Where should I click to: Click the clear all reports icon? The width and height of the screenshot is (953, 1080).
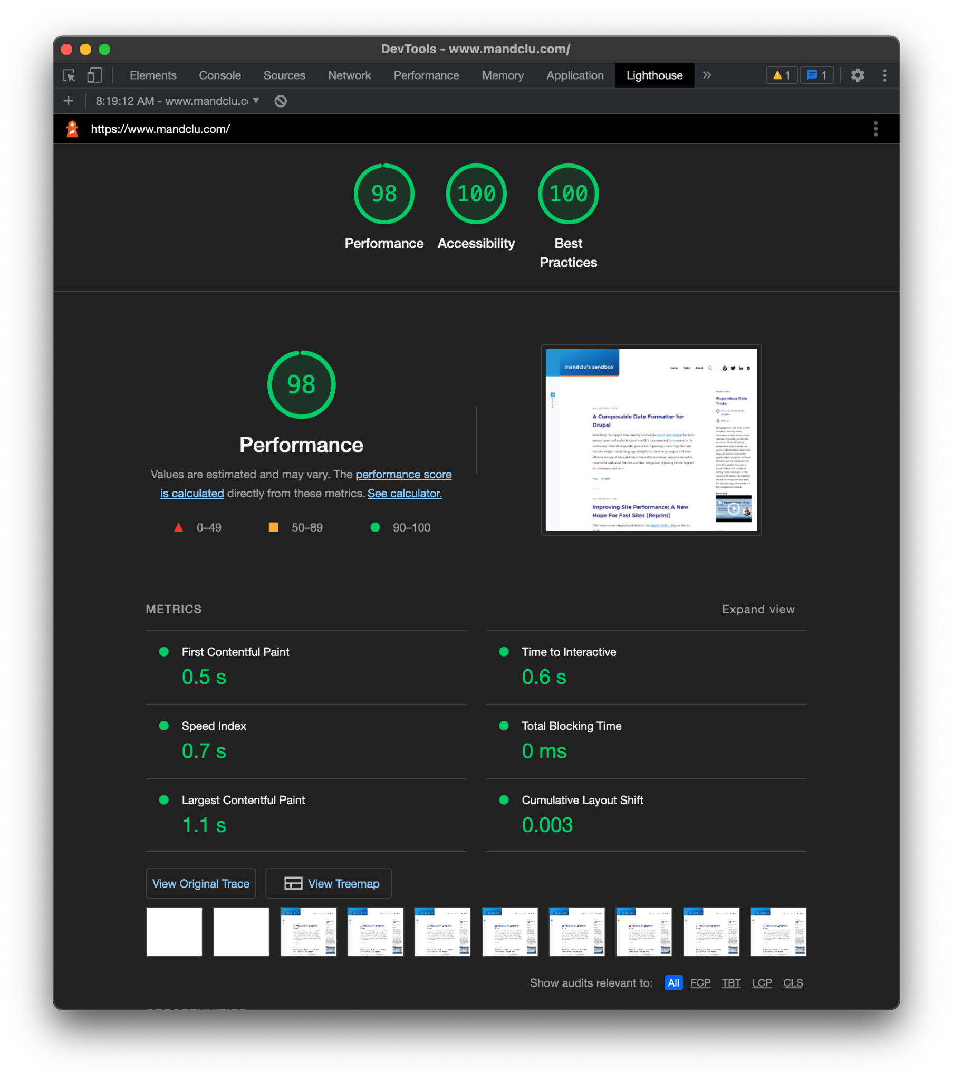tap(281, 101)
